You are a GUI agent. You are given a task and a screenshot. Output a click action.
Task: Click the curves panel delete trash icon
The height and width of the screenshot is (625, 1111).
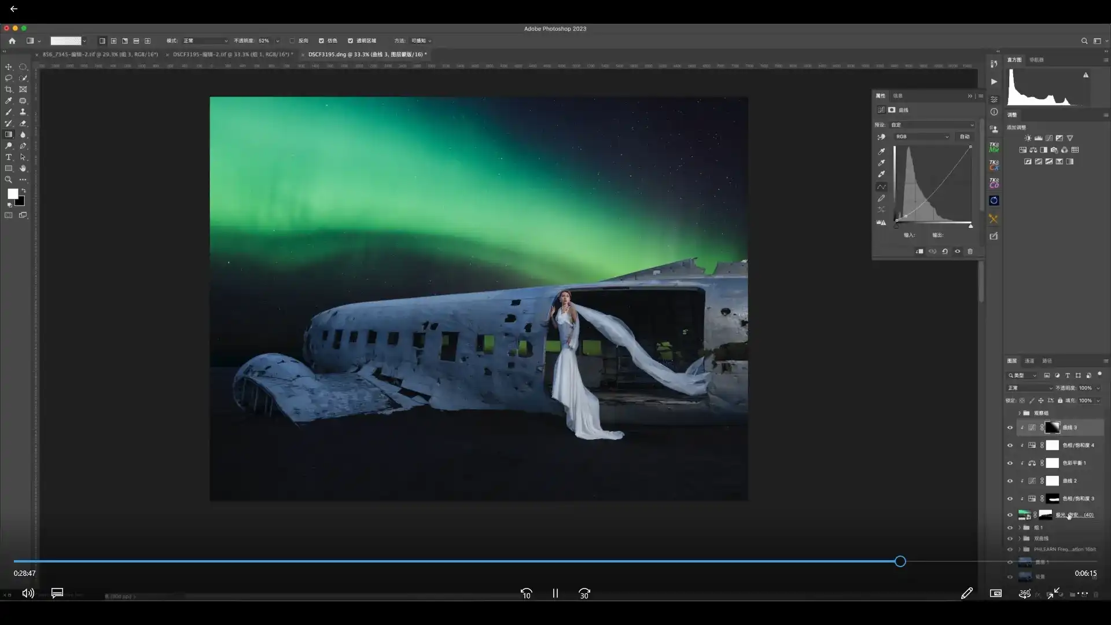(x=970, y=252)
